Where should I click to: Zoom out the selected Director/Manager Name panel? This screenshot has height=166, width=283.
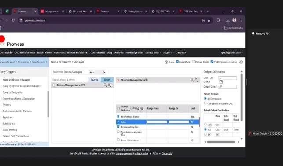pos(192,80)
